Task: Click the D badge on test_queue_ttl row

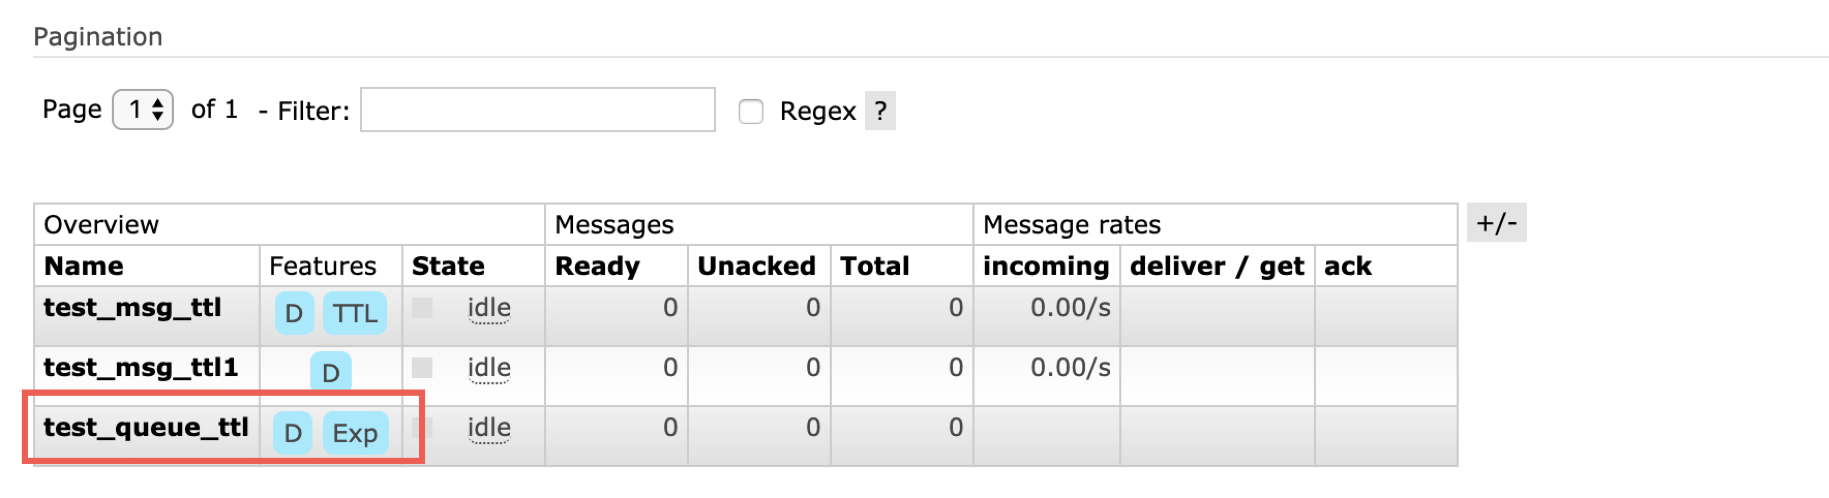Action: (x=293, y=433)
